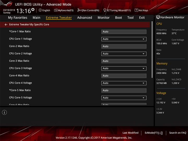
Task: Select the CPU Core-4 Voltage label
Action: [x=21, y=83]
